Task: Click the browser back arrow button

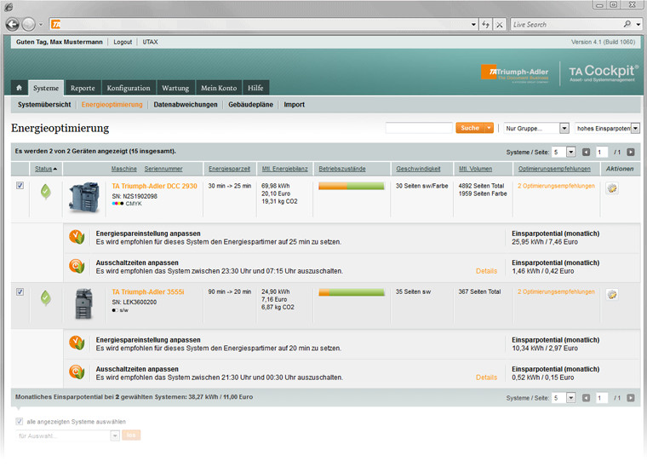Action: pyautogui.click(x=13, y=25)
